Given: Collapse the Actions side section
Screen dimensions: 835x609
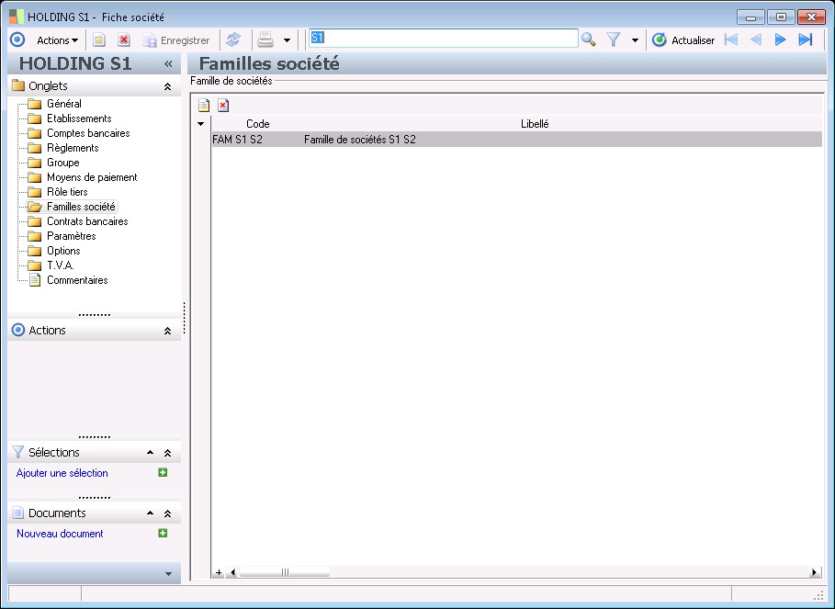Looking at the screenshot, I should (x=167, y=331).
